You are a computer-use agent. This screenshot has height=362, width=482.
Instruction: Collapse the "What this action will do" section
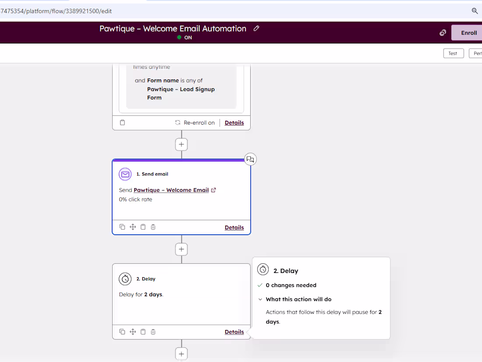coord(259,299)
